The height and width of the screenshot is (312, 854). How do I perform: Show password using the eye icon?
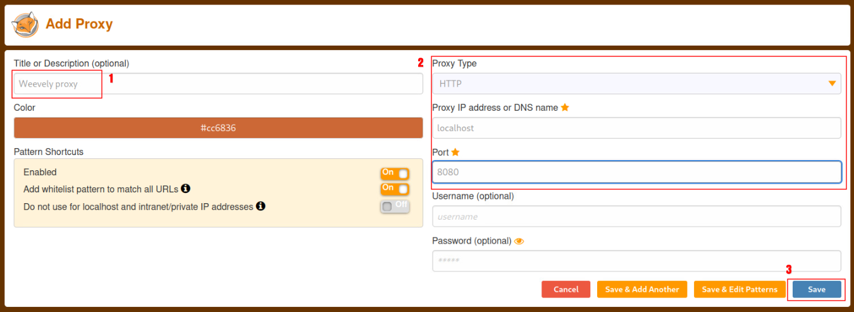pos(519,241)
